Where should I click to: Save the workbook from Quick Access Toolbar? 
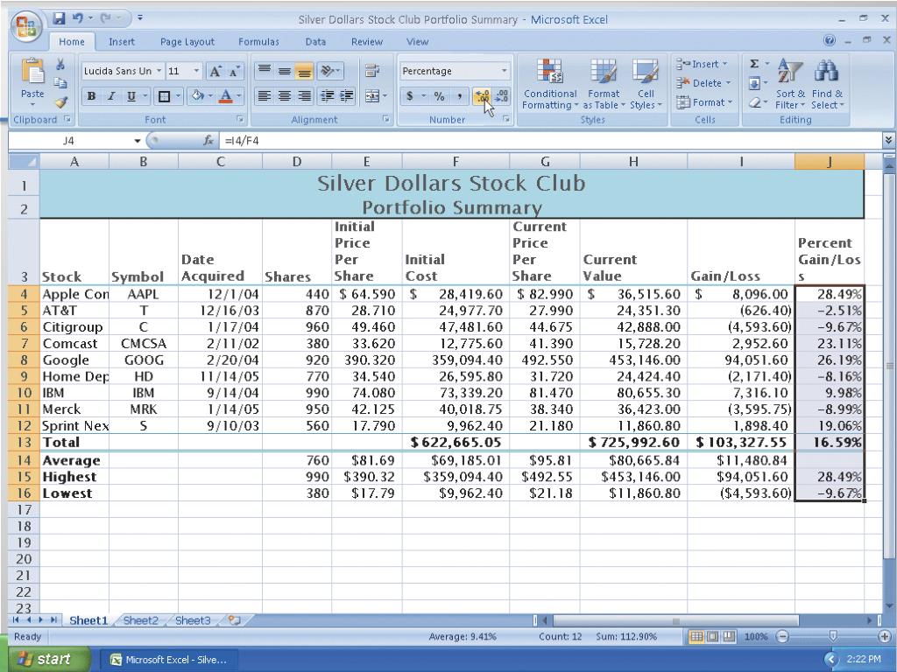[x=59, y=19]
